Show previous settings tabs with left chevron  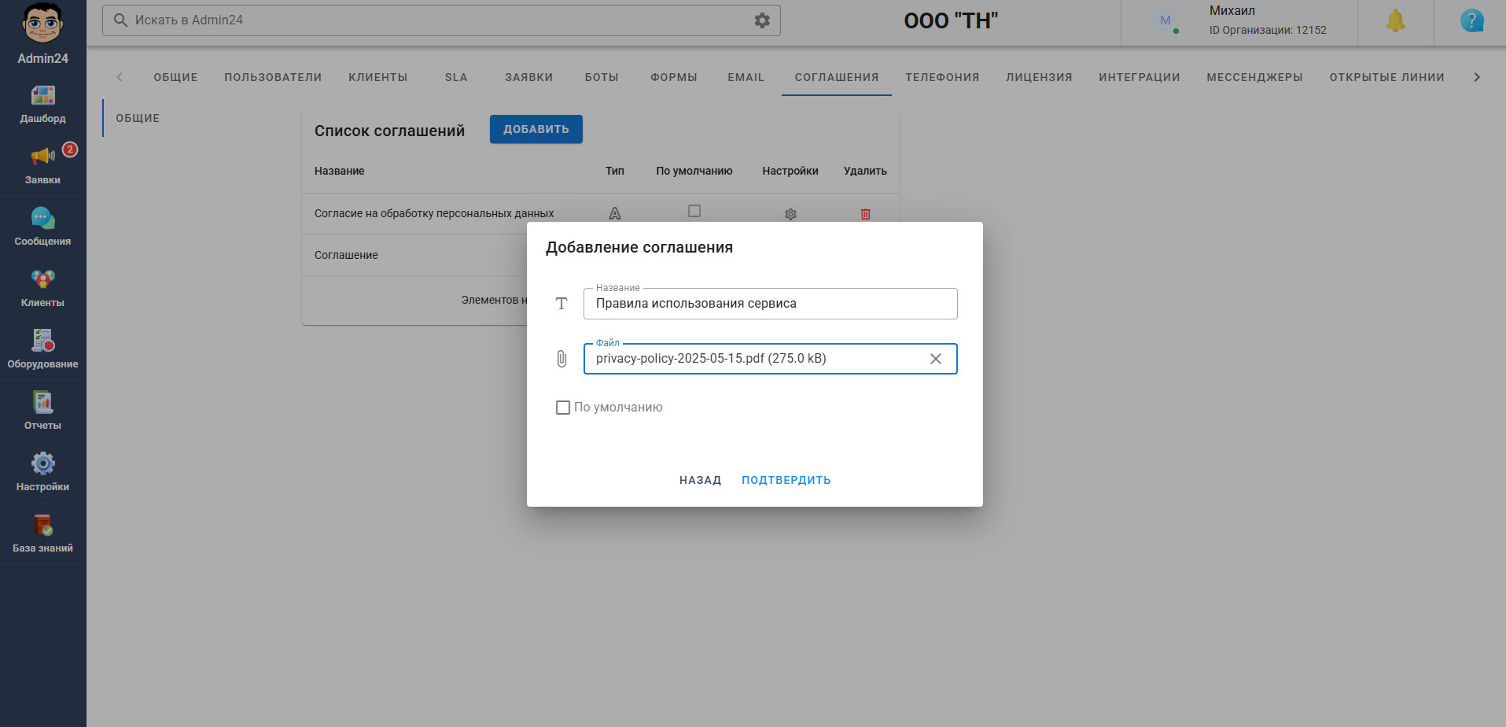[x=120, y=77]
